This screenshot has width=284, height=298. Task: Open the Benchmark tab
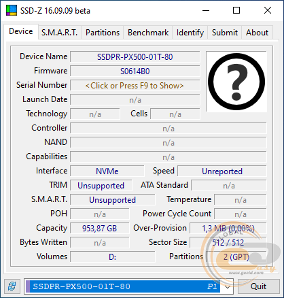[148, 33]
